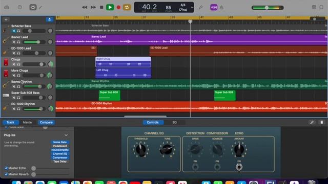Open the NeuralAmpMo plug-in slot
Viewport: 328px width, 184px height.
click(60, 150)
